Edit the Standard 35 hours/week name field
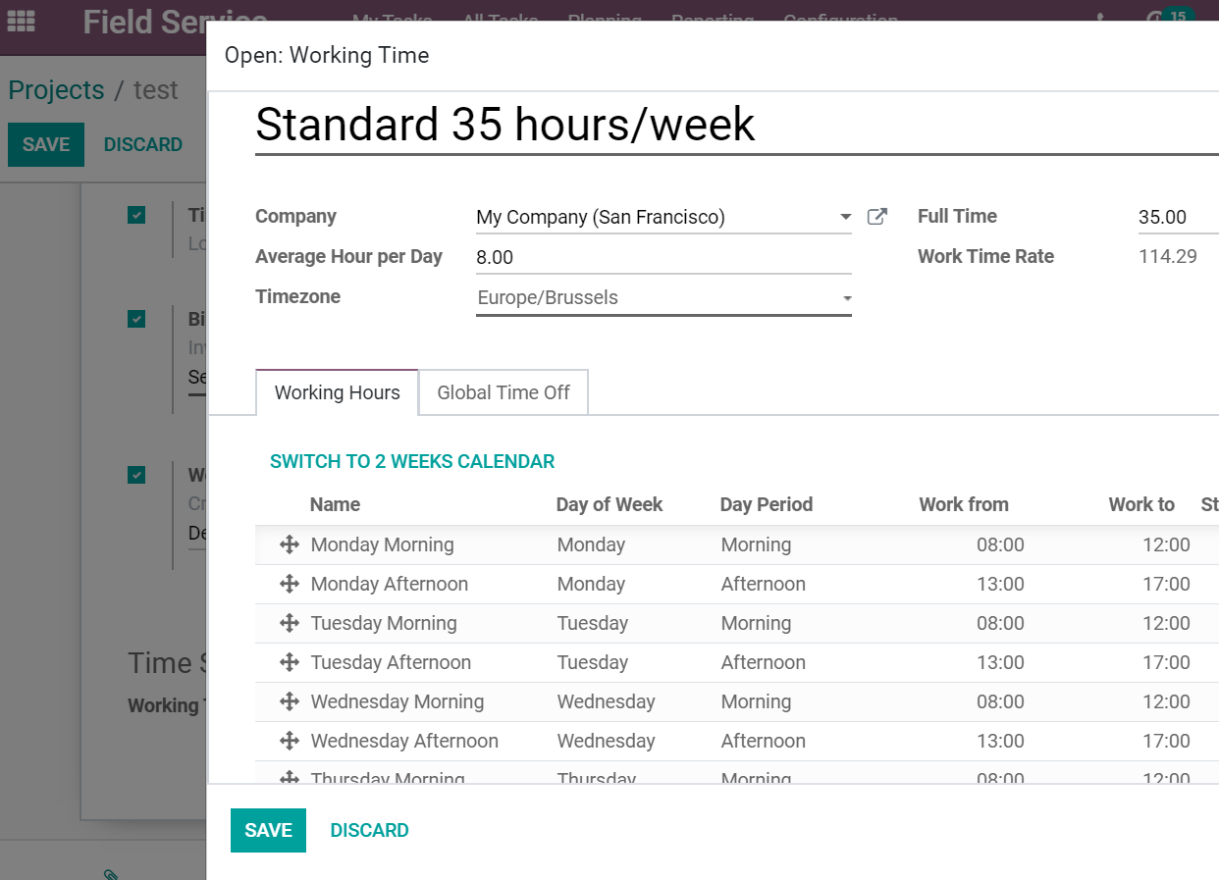Screen dimensions: 1219x880 (x=736, y=125)
